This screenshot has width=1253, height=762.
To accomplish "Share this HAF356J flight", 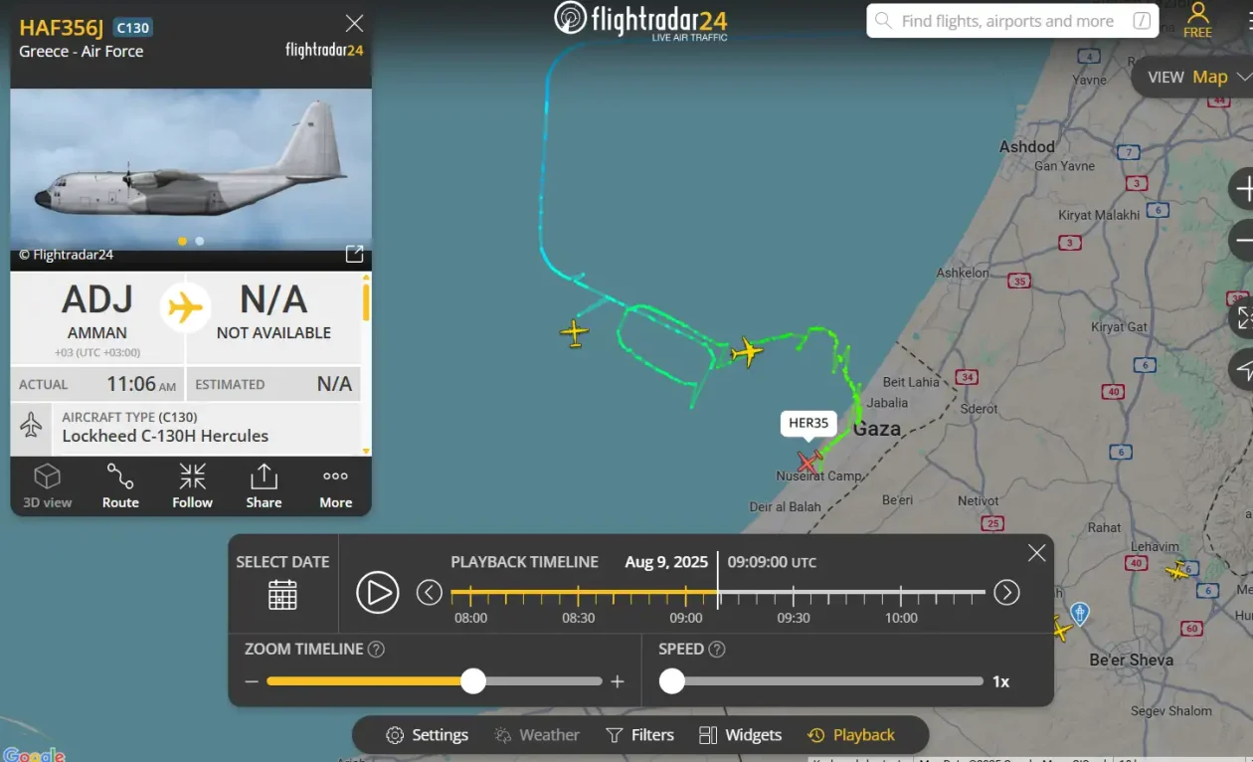I will coord(264,485).
